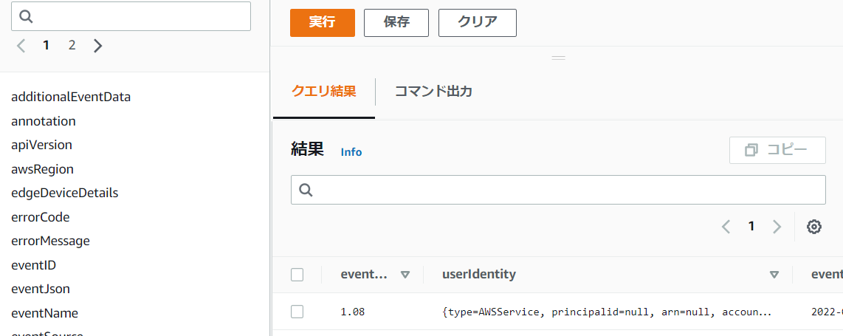
Task: Go to previous page in field list
Action: 21,46
